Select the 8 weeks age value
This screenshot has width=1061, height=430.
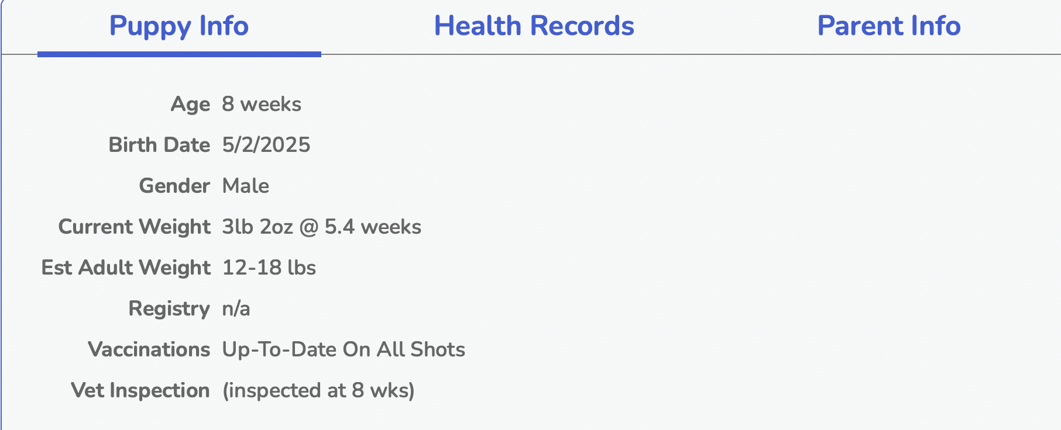[x=262, y=104]
